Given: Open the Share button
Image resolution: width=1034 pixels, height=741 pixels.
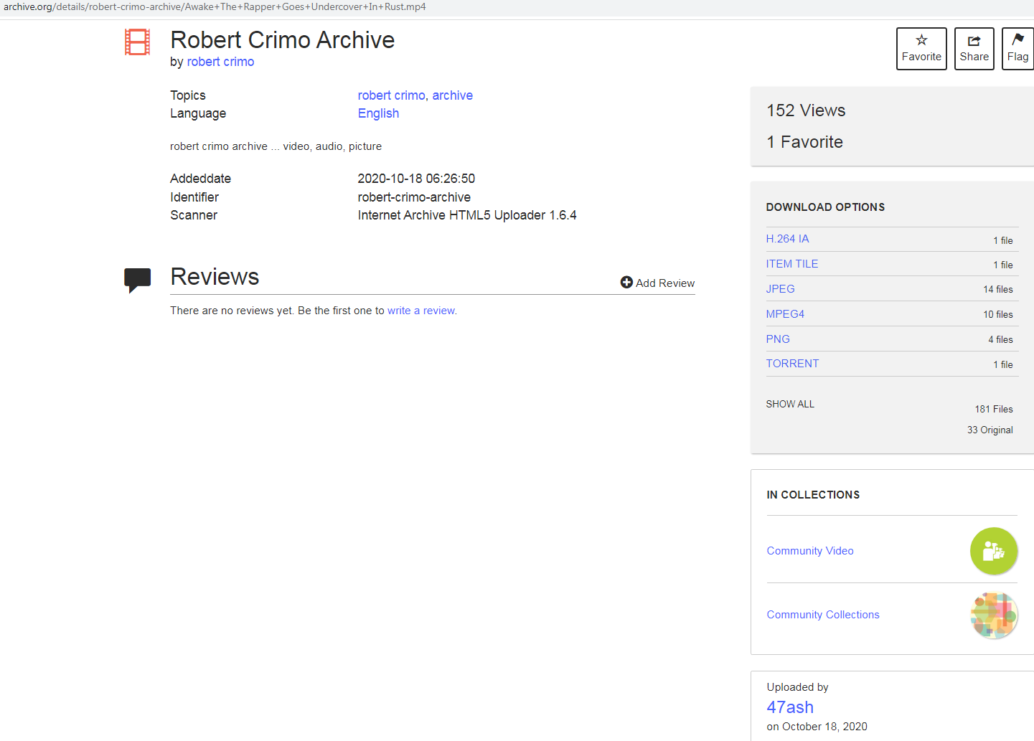Looking at the screenshot, I should coord(974,49).
